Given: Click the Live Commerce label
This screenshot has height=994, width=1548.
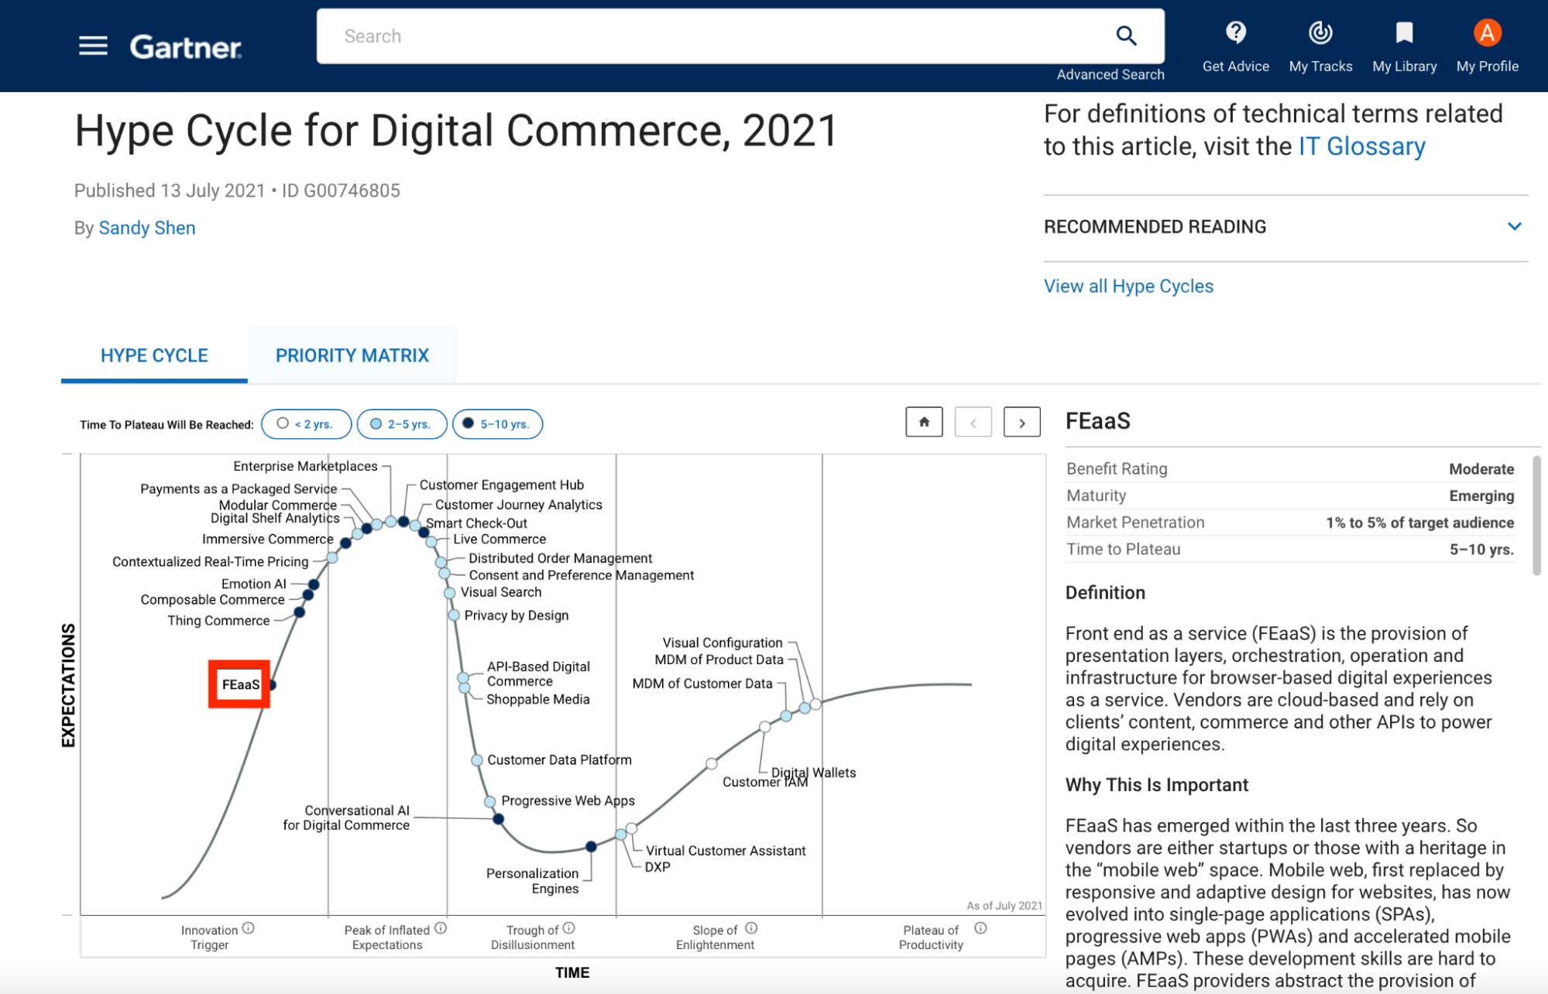Looking at the screenshot, I should 499,539.
